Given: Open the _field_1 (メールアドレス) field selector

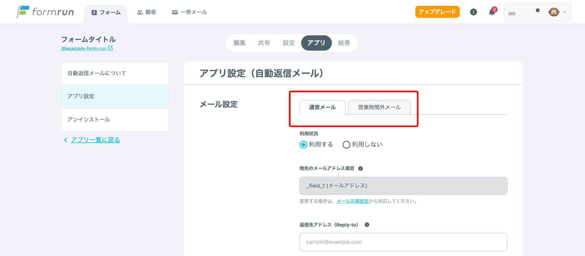Looking at the screenshot, I should coord(403,186).
